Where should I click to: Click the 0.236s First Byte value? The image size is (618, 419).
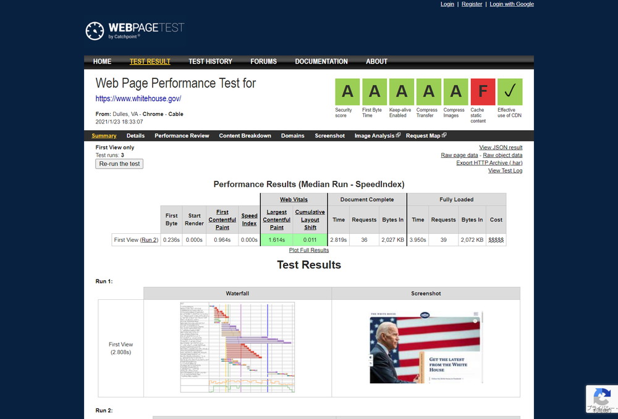[171, 240]
